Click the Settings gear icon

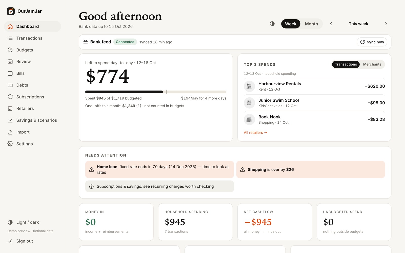coord(10,144)
